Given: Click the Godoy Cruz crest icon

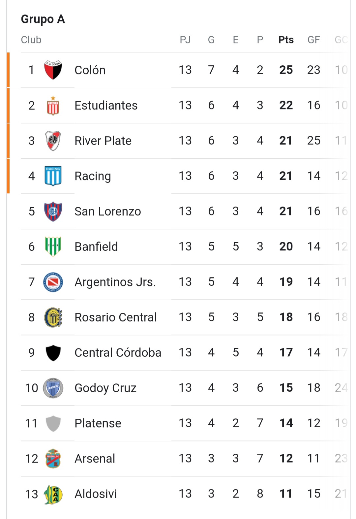Looking at the screenshot, I should pos(53,388).
